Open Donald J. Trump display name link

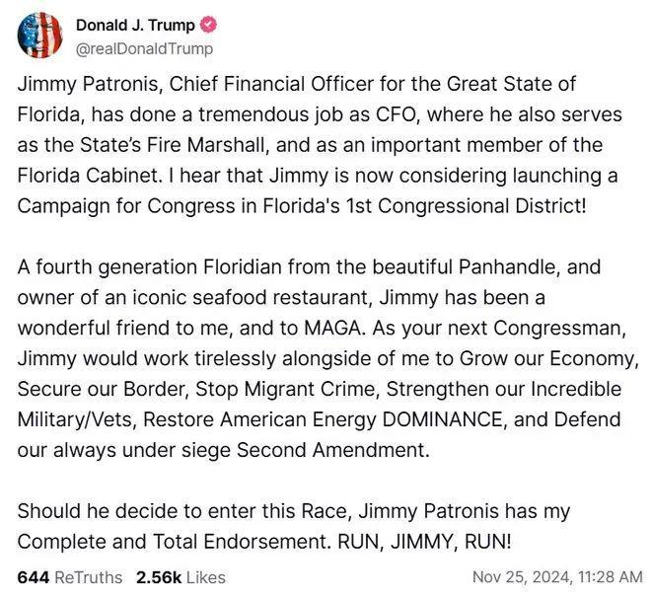click(x=135, y=26)
